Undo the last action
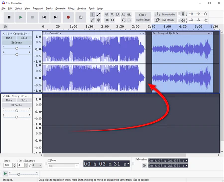The height and width of the screenshot is (182, 224). 124,20
